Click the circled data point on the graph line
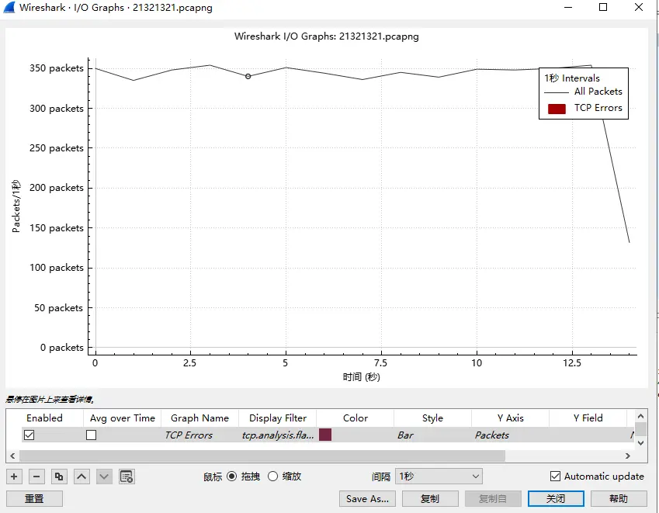The image size is (659, 513). (x=248, y=76)
